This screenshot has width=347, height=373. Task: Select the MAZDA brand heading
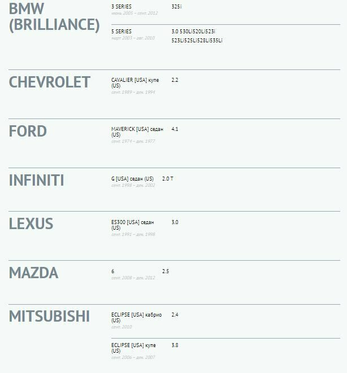(33, 273)
